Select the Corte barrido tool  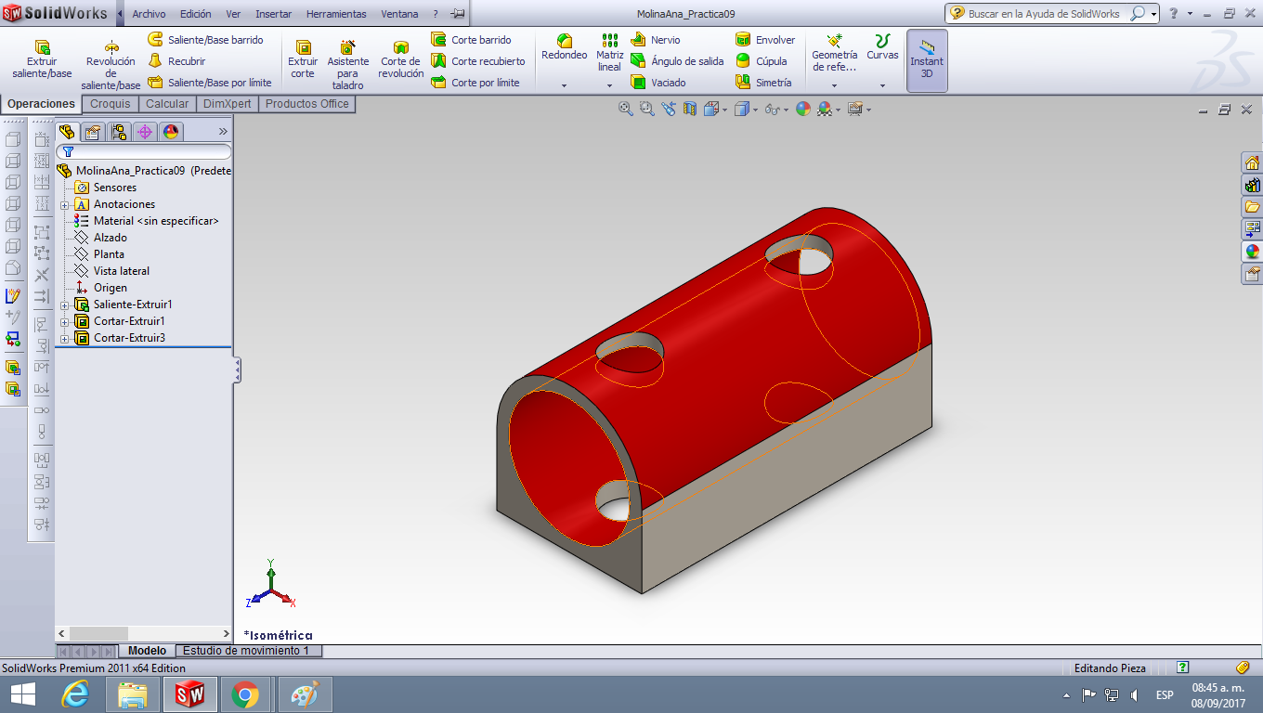point(472,40)
